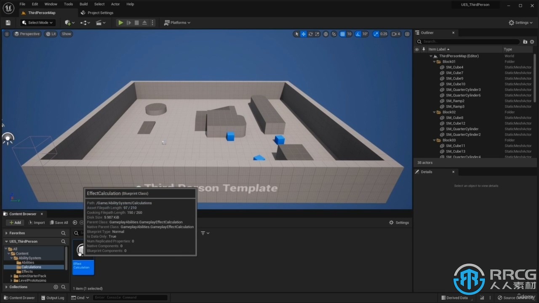
Task: Collapse the Block02 folder in Outliner
Action: click(434, 112)
